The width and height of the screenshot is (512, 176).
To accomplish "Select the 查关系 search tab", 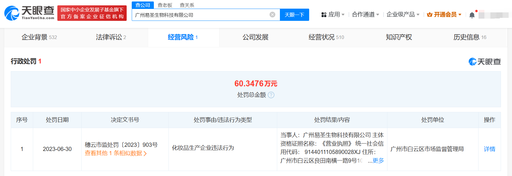I will point(187,5).
